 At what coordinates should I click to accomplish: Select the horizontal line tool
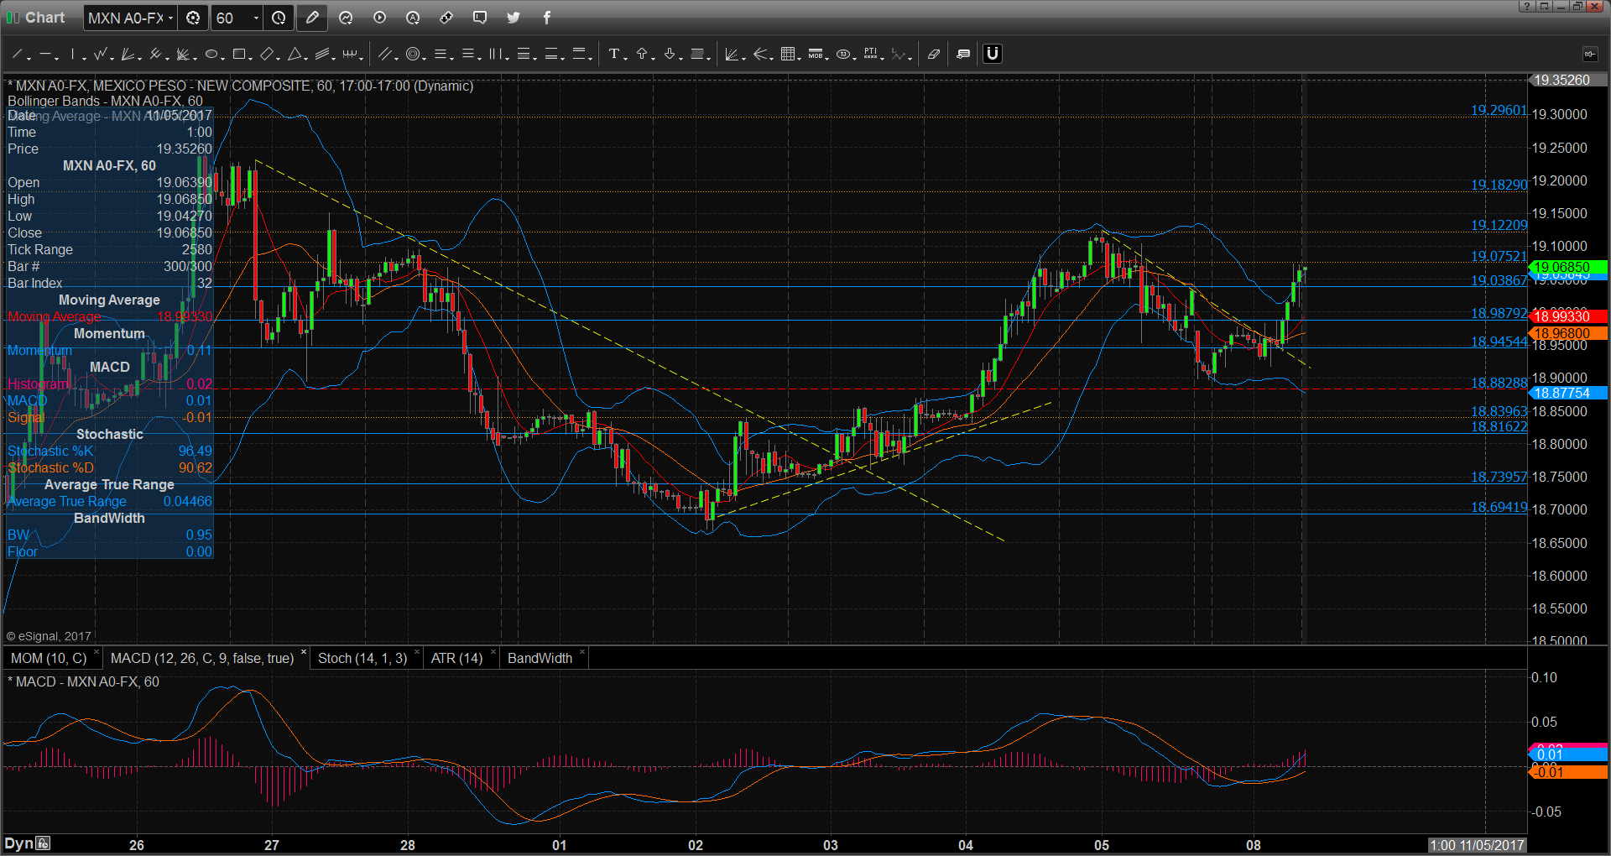coord(44,54)
